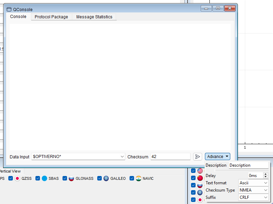
Task: Disable the NAVIC checkbox
Action: [x=132, y=178]
